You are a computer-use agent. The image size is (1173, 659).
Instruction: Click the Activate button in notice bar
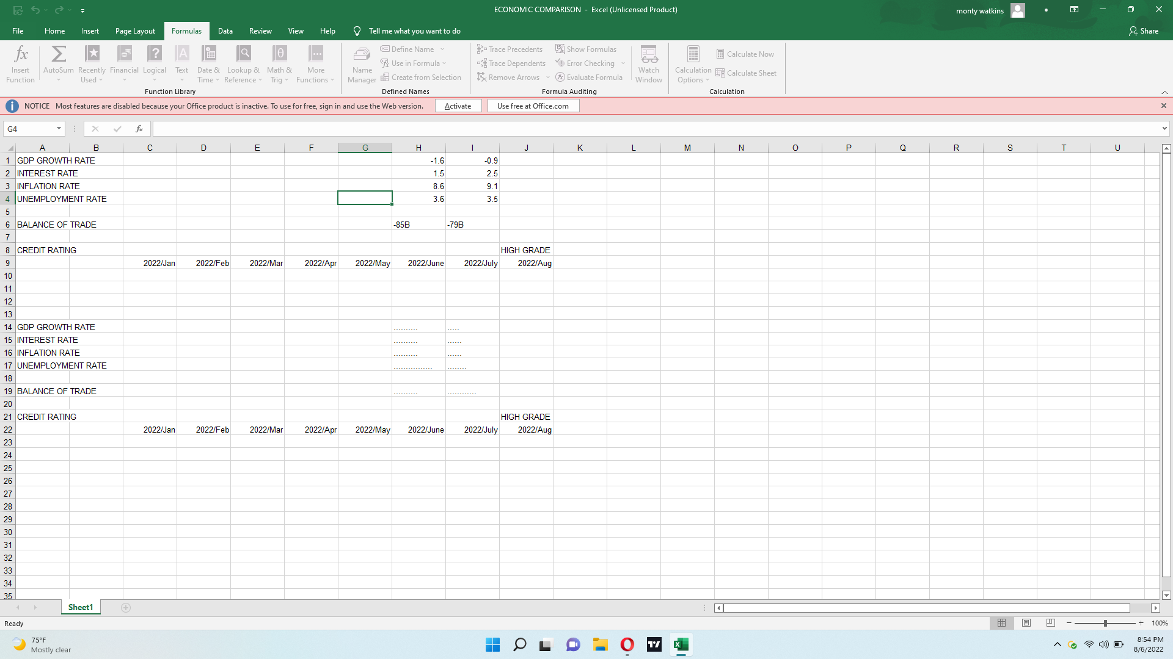458,106
